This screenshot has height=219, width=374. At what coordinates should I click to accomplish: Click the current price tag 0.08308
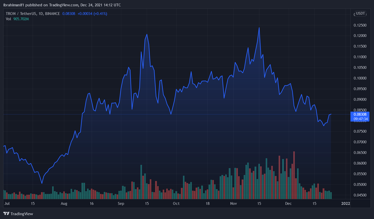tap(360, 114)
